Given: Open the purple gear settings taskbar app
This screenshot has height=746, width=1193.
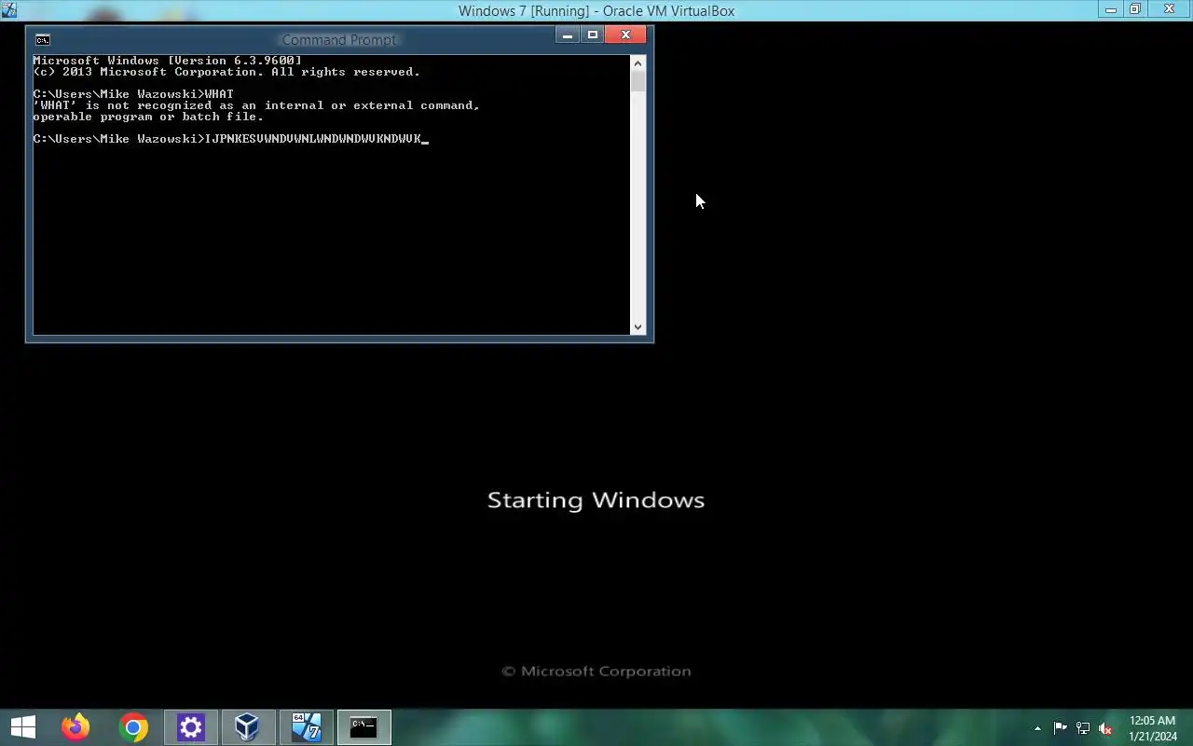Looking at the screenshot, I should tap(191, 727).
